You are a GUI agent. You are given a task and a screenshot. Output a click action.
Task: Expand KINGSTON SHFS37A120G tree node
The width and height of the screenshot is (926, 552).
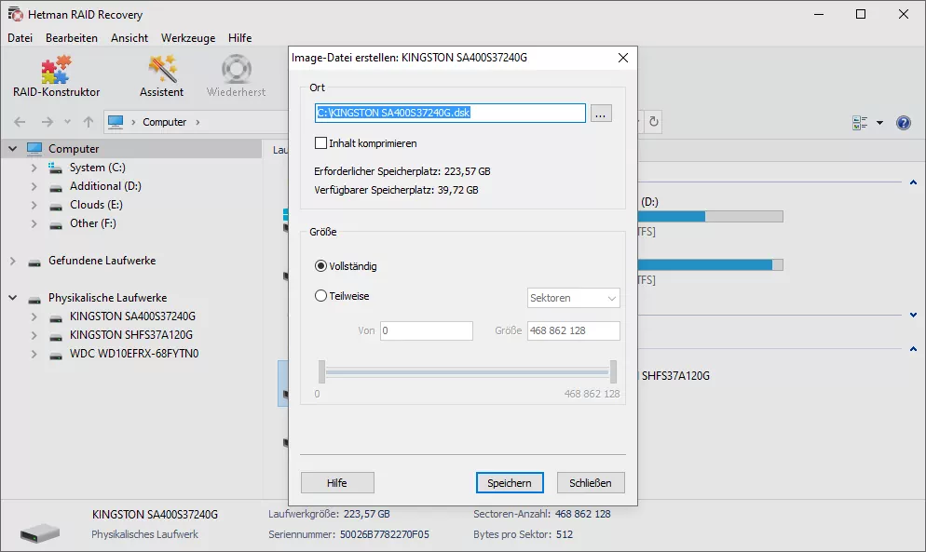pyautogui.click(x=34, y=335)
